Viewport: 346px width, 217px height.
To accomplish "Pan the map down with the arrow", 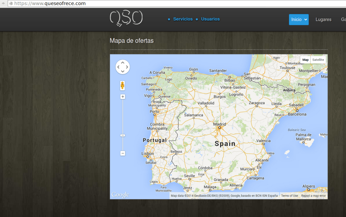I will (123, 71).
